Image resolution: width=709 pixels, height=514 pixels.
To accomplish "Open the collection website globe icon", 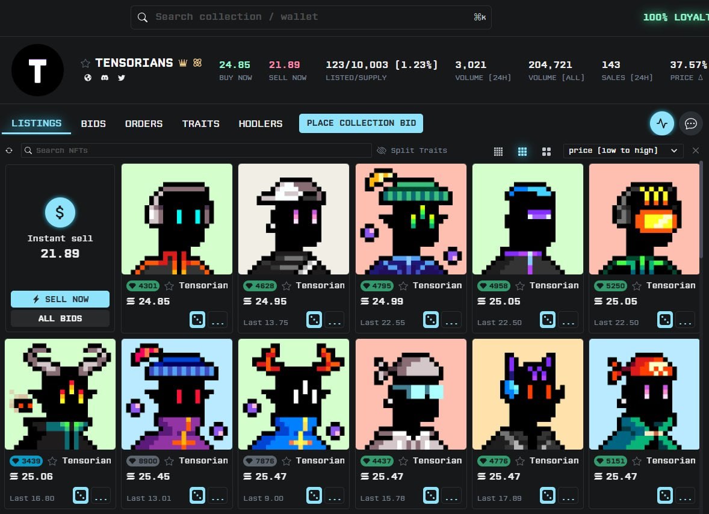I will pos(88,78).
